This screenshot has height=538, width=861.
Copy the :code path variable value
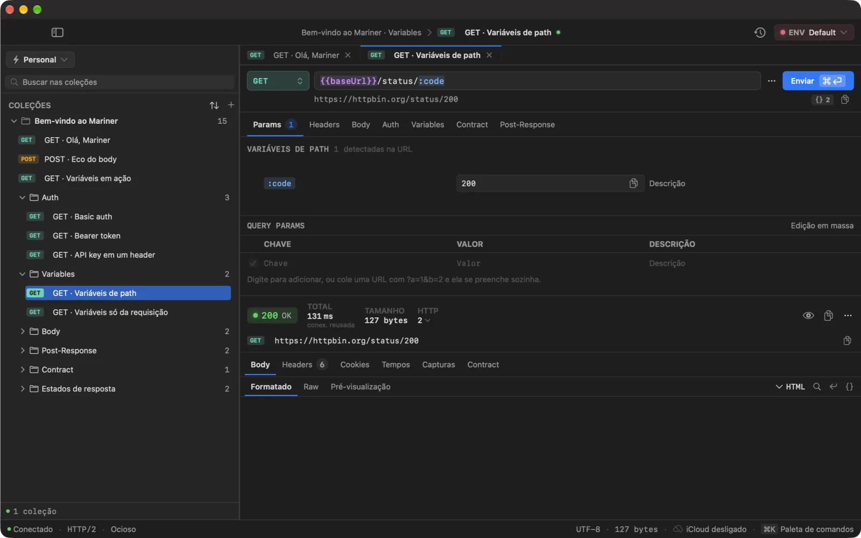click(x=633, y=183)
